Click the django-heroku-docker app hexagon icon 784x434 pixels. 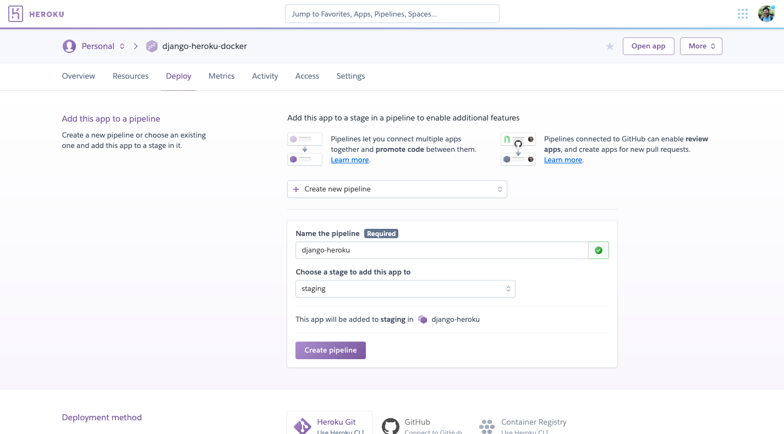(151, 46)
